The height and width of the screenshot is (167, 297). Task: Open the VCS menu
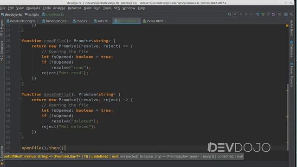(x=117, y=8)
